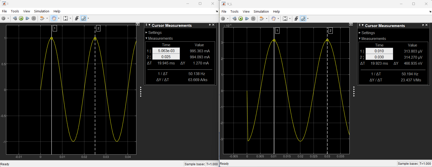Click cursor 2 time field 0.030
Image resolution: width=432 pixels, height=167 pixels.
379,57
